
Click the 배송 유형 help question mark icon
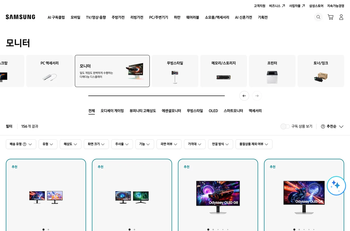[x=25, y=144]
